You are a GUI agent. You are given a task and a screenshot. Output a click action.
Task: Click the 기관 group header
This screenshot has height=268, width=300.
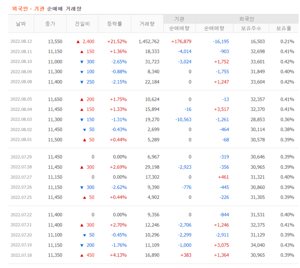click(x=179, y=19)
